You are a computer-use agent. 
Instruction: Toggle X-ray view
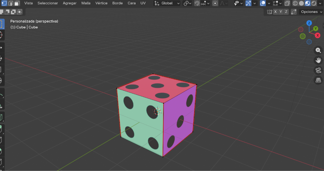(x=287, y=3)
